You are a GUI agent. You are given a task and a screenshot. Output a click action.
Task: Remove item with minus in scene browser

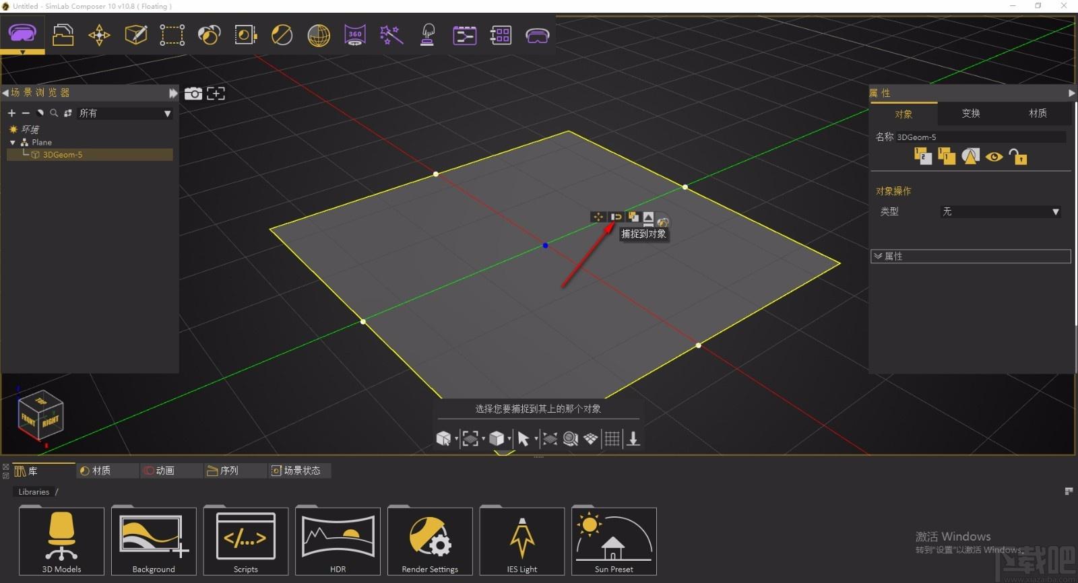click(26, 113)
